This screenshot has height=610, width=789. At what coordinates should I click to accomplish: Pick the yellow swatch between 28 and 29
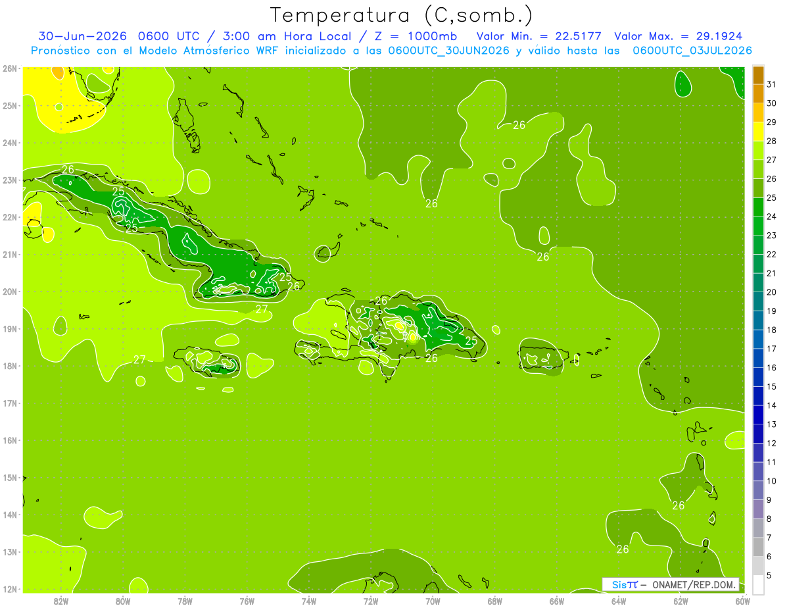758,132
